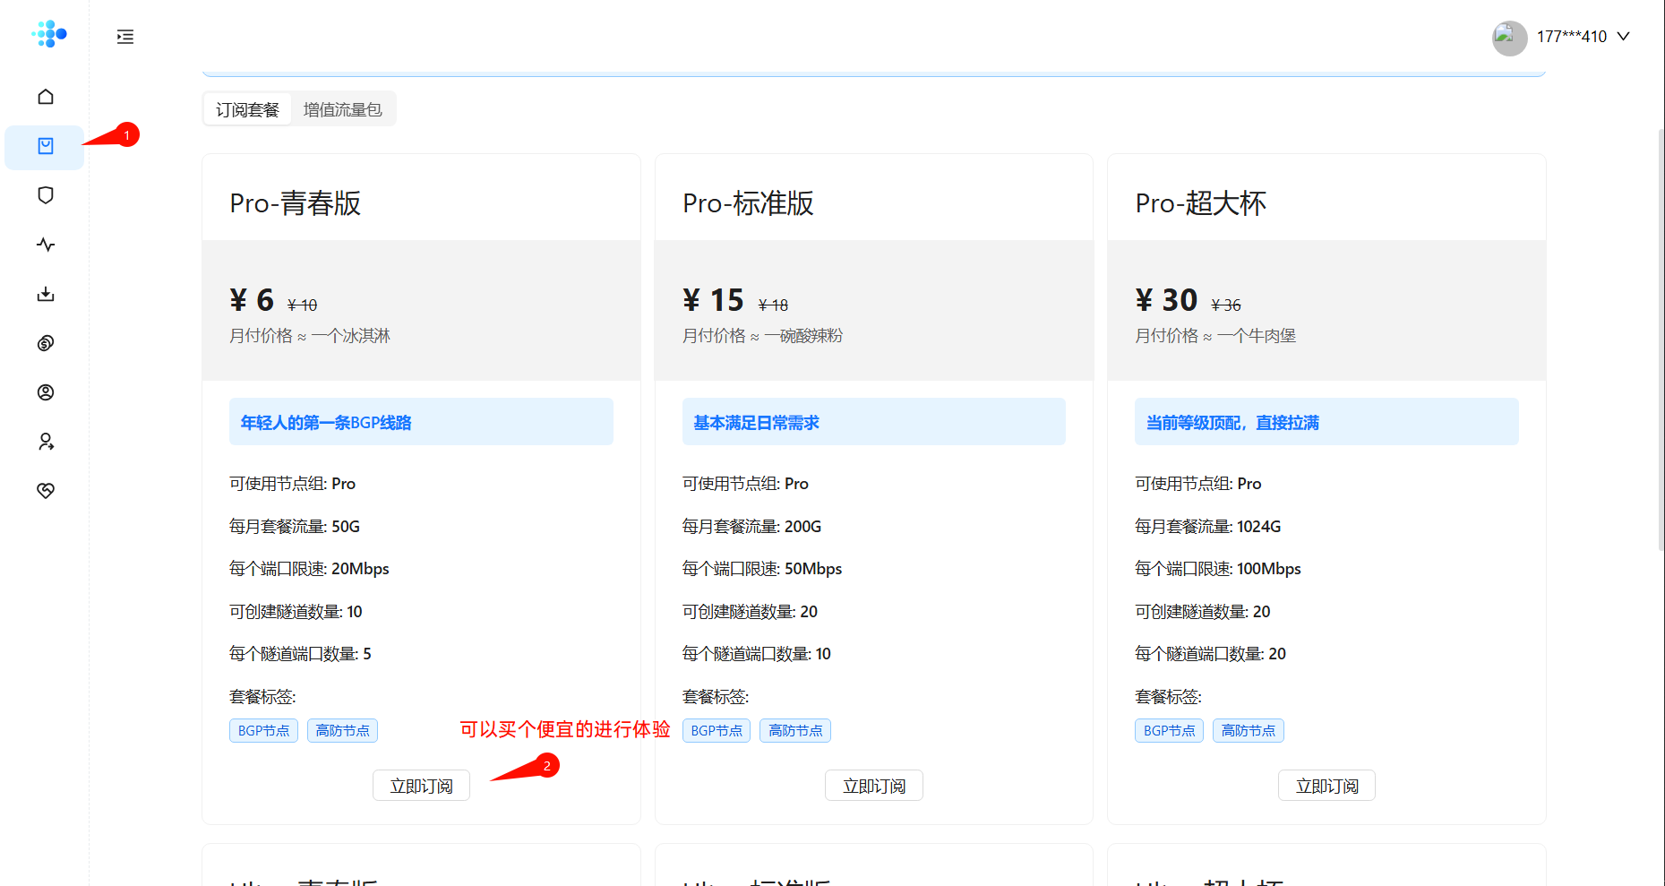This screenshot has width=1665, height=886.
Task: Click the shield icon in sidebar
Action: (x=46, y=195)
